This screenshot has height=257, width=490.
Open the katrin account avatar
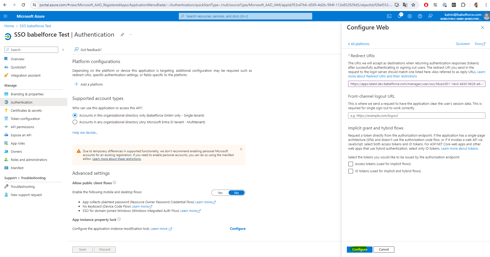(x=486, y=16)
